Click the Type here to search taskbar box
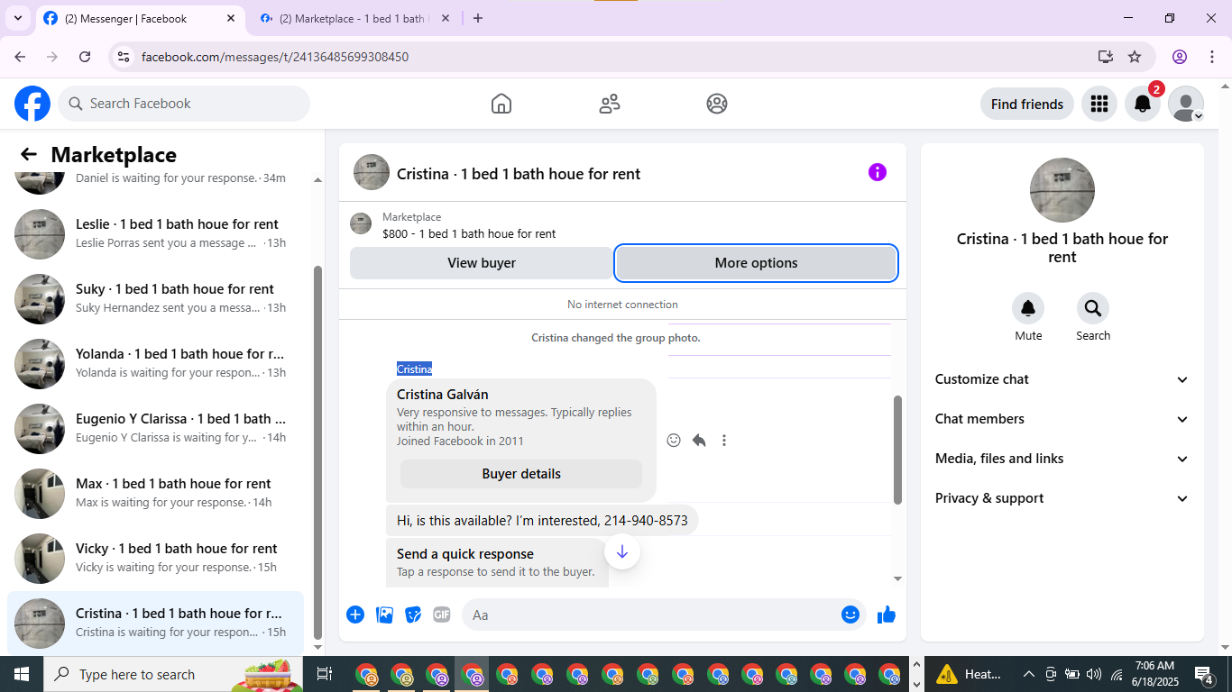 [173, 674]
